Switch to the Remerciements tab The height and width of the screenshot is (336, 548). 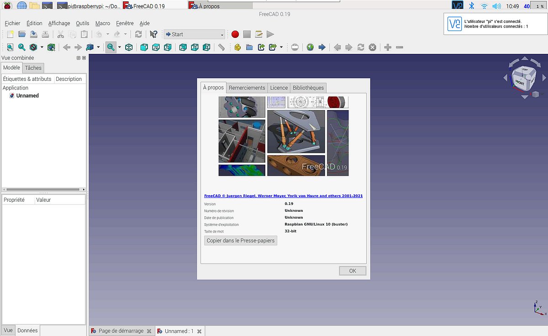pos(247,88)
